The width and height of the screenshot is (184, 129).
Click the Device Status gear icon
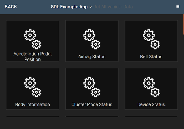(x=151, y=87)
